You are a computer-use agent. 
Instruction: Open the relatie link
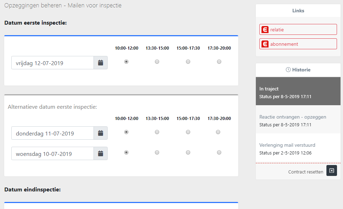(x=298, y=30)
